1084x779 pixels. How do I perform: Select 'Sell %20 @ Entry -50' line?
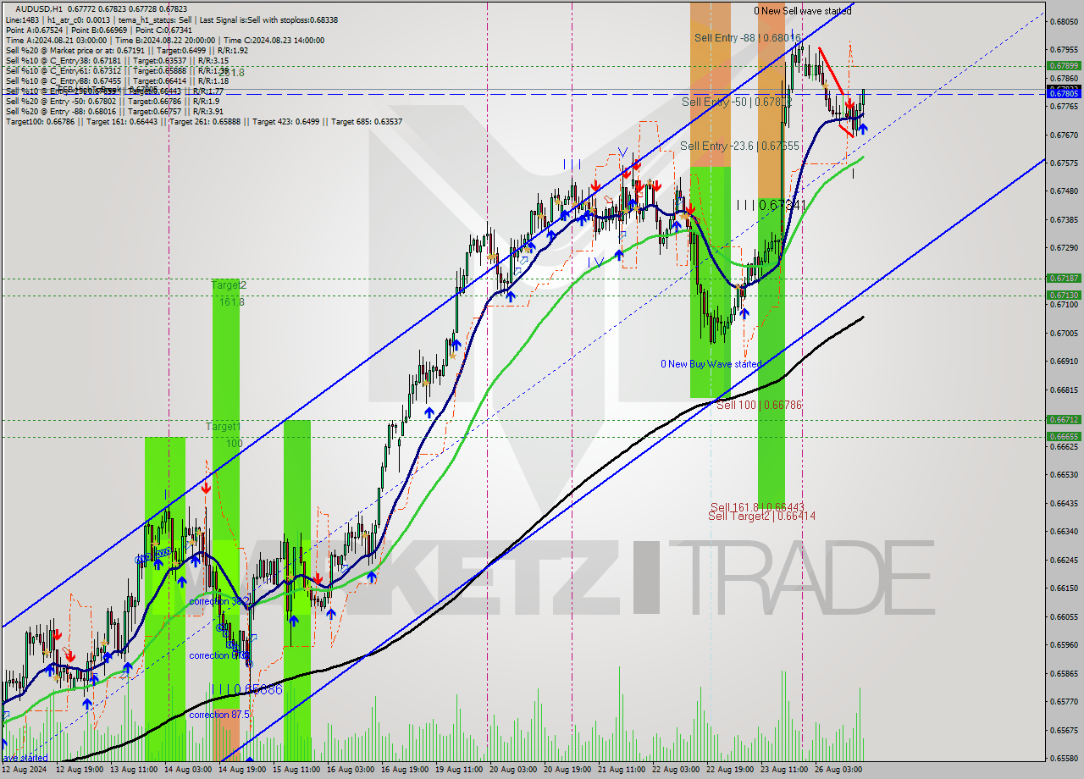pyautogui.click(x=113, y=101)
